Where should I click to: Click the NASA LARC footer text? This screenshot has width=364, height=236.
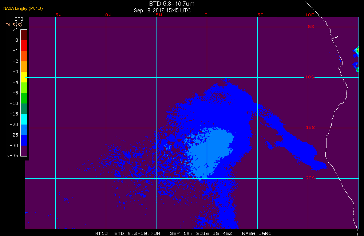click(257, 233)
